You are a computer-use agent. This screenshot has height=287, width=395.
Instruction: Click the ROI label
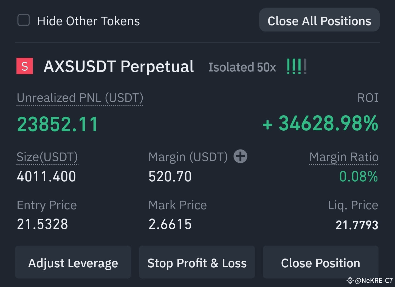(x=368, y=98)
